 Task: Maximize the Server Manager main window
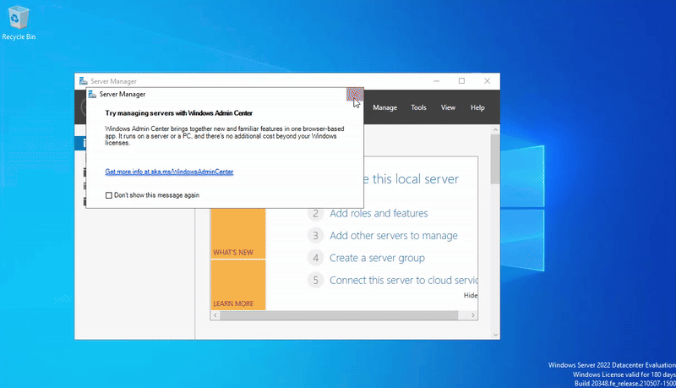click(x=461, y=81)
